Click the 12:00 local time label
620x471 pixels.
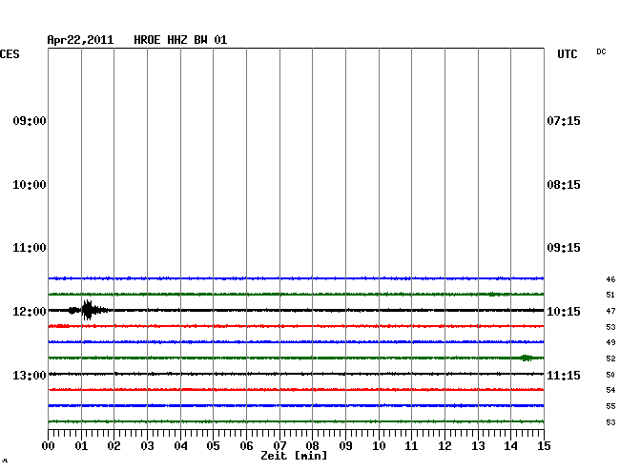30,312
